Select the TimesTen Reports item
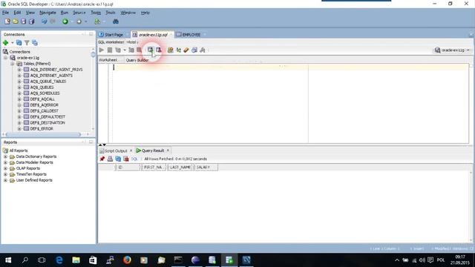This screenshot has height=267, width=475. 31,174
